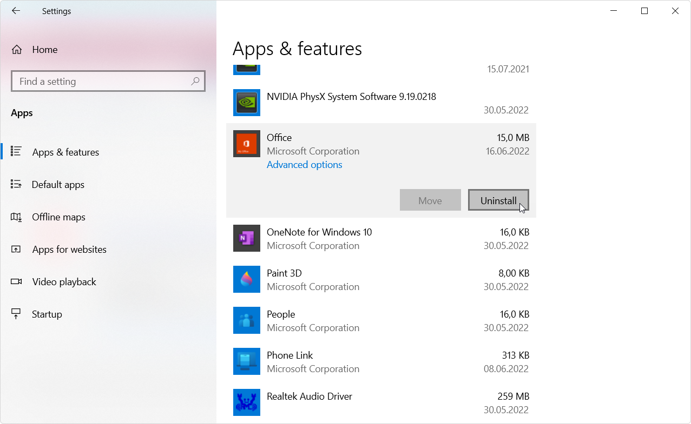Click the OneNote app icon

point(247,238)
